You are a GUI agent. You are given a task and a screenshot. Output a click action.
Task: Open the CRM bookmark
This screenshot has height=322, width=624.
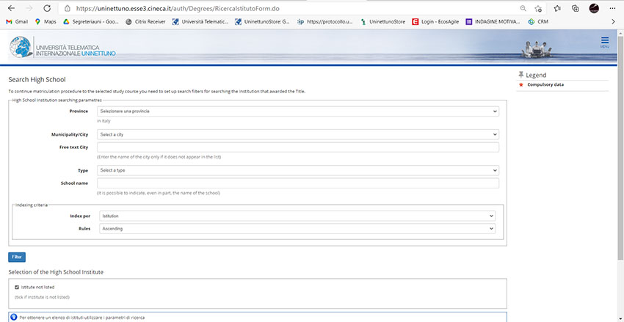click(x=537, y=22)
